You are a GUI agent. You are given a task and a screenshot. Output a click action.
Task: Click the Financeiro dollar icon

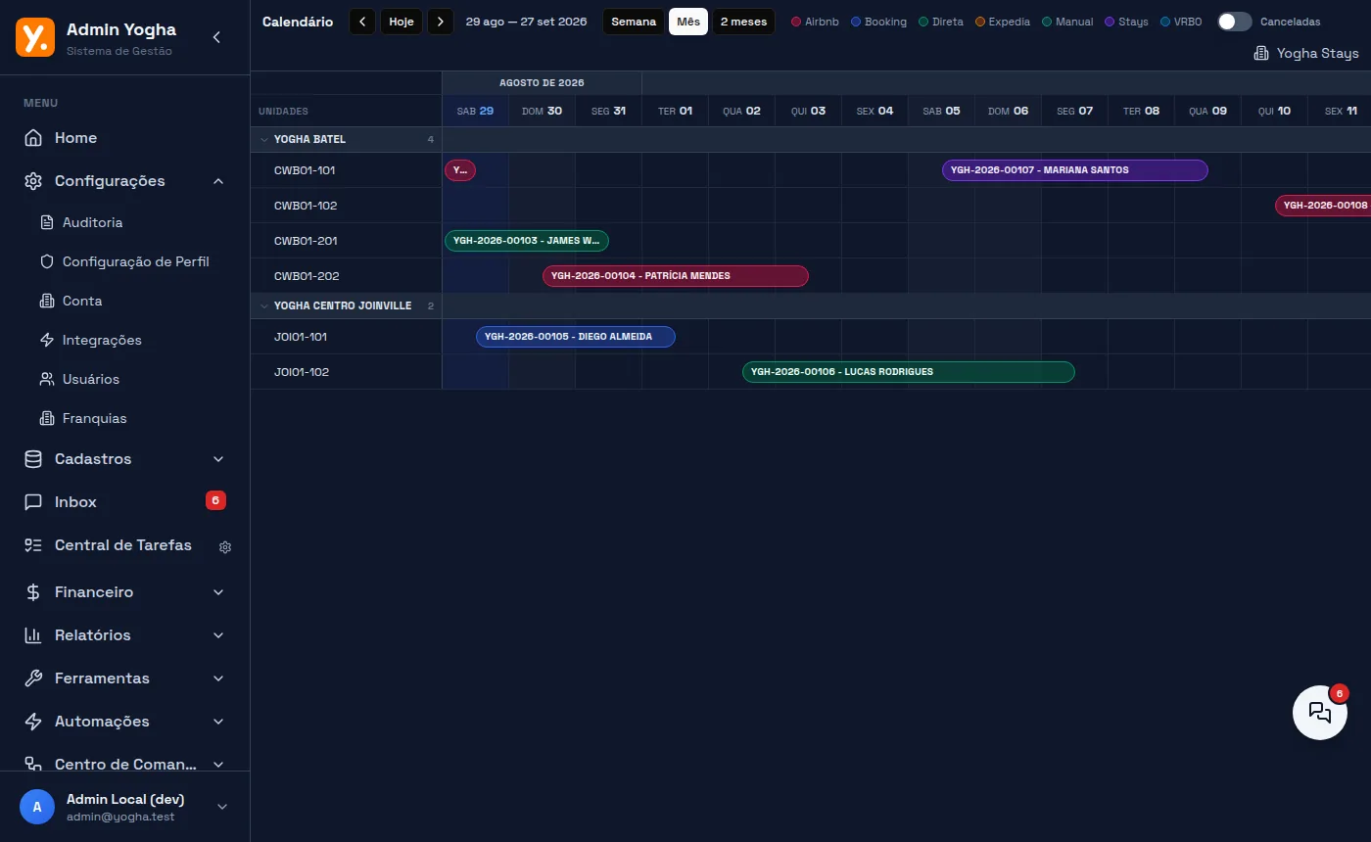point(33,592)
